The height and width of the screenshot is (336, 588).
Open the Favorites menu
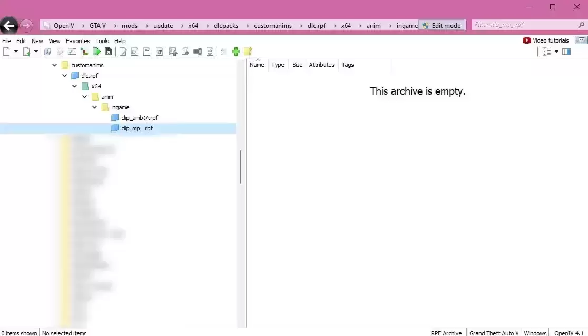(77, 41)
